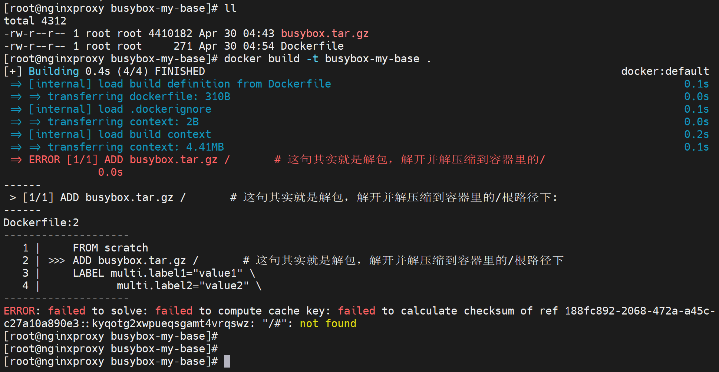
Task: Click the .dockerignore text
Action: (x=171, y=109)
